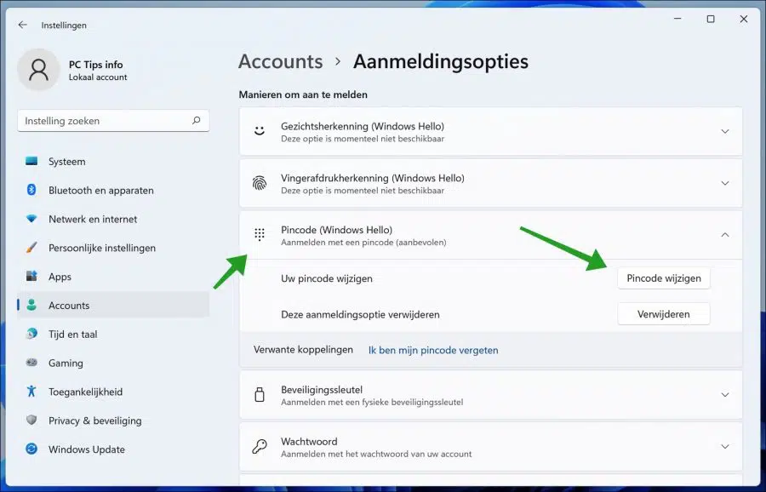Click the Tijd en taal globe icon
Screen dimensions: 766x492
[31, 335]
